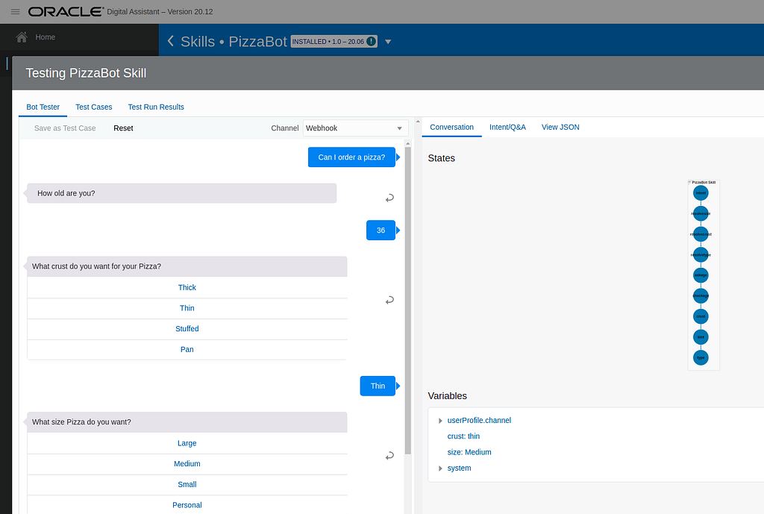Image resolution: width=764 pixels, height=514 pixels.
Task: Open the Test Run Results tab
Action: click(156, 107)
